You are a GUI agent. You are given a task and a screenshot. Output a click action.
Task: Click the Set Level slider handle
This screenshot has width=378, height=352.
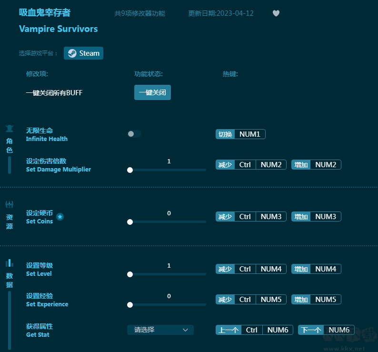(130, 274)
